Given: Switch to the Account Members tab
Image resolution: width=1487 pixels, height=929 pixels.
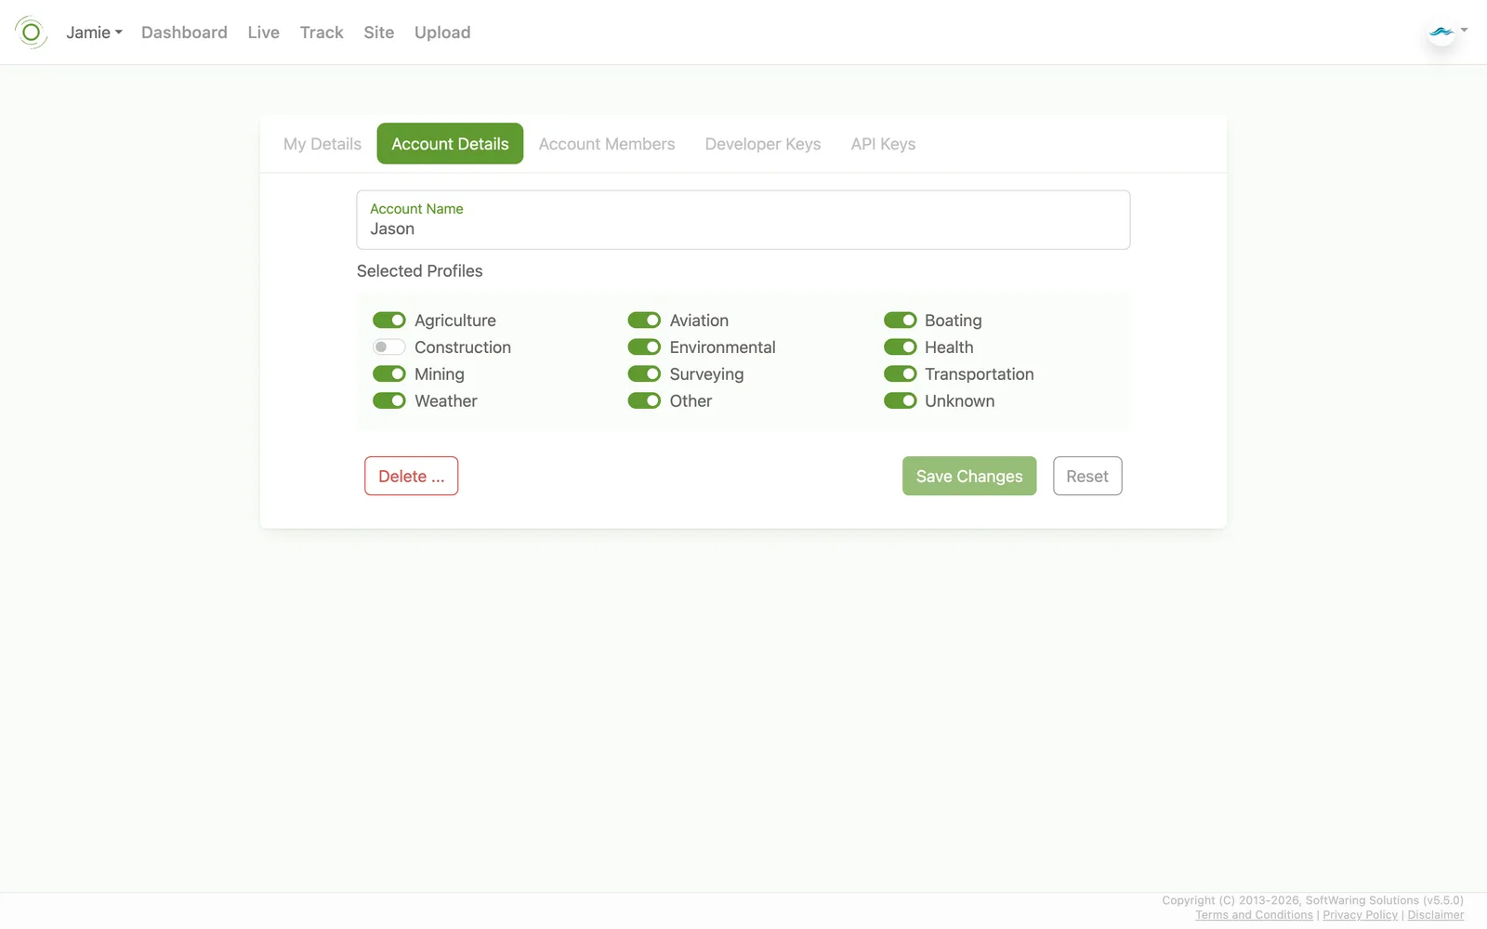Looking at the screenshot, I should (x=607, y=144).
